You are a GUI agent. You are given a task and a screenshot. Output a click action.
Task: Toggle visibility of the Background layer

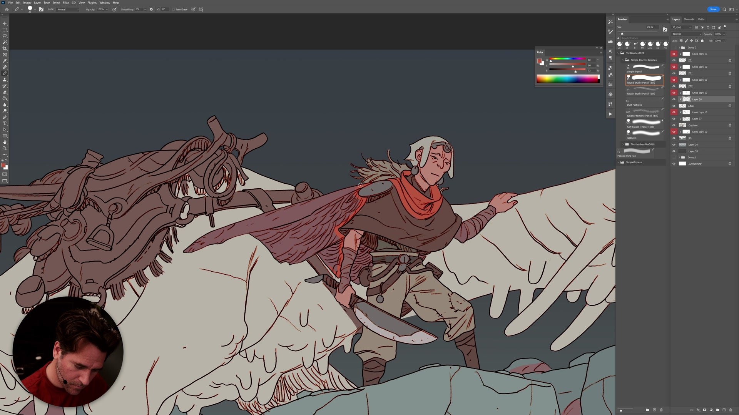point(674,163)
